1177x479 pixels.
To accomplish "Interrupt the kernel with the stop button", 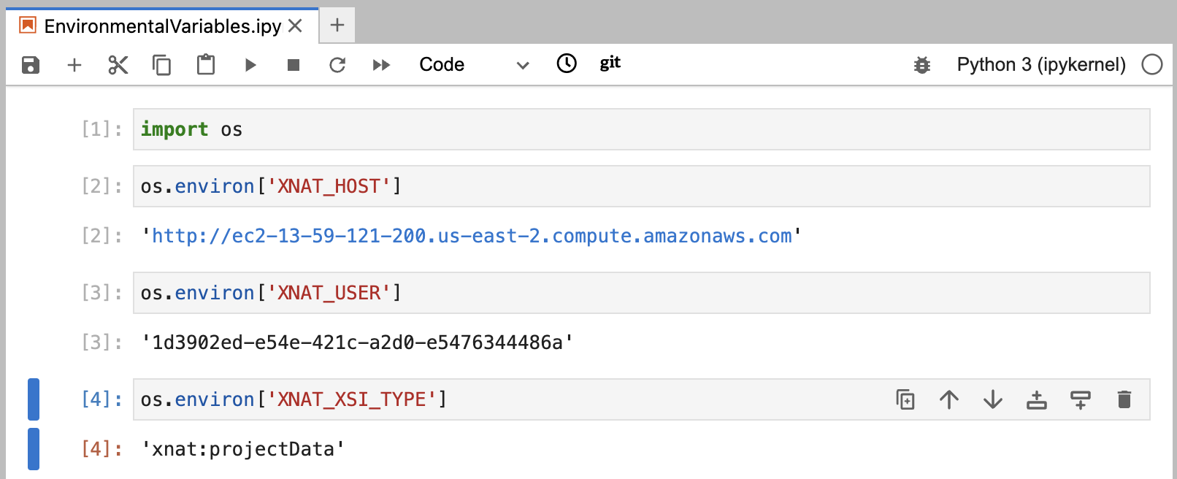I will click(294, 65).
